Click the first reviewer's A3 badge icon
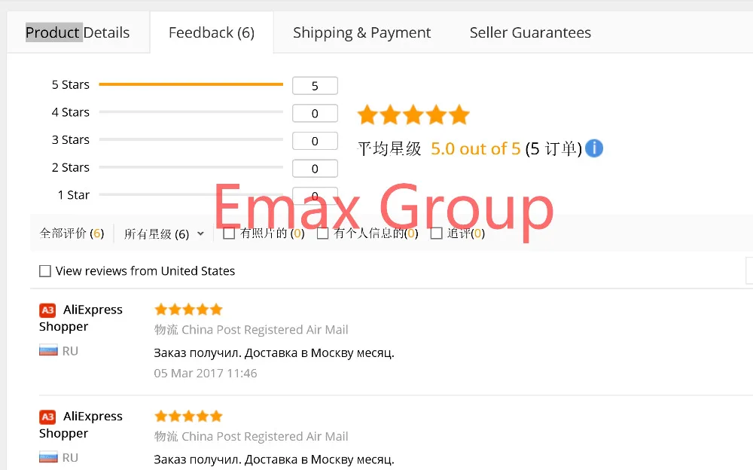 point(47,310)
